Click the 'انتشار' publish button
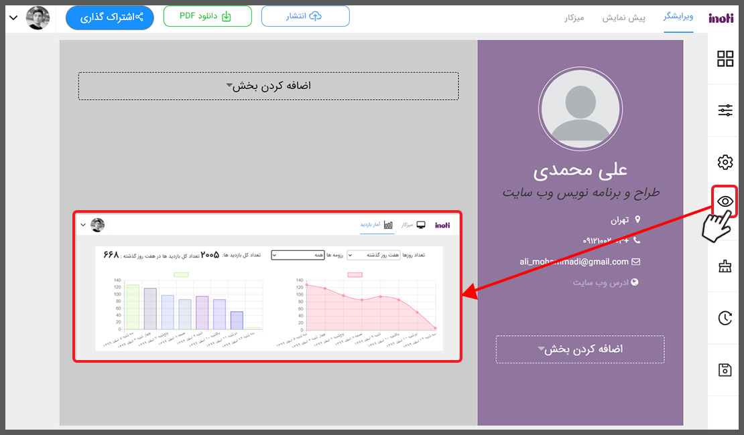 pyautogui.click(x=305, y=17)
